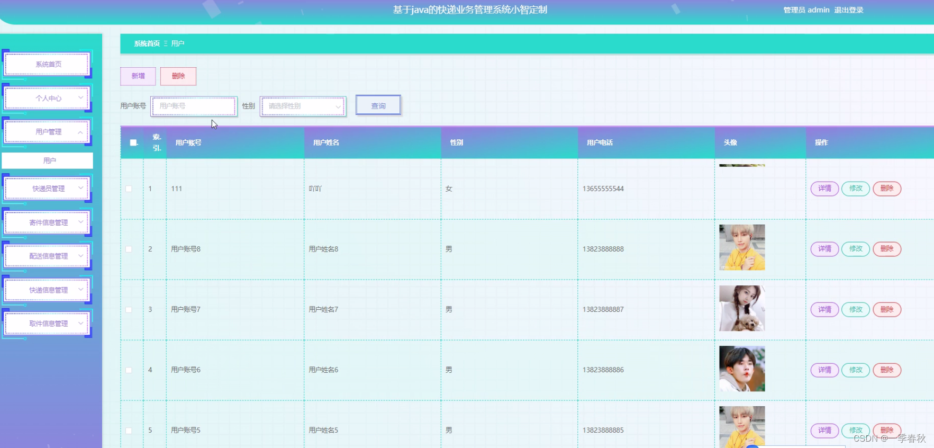Toggle the select-all checkbox in table header
The width and height of the screenshot is (934, 448).
tap(133, 142)
